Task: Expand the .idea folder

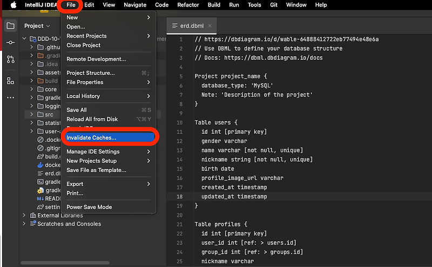Action: click(32, 64)
